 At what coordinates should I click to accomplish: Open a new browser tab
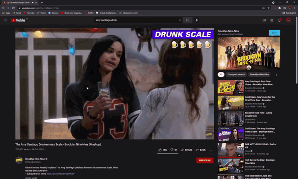tap(42, 3)
